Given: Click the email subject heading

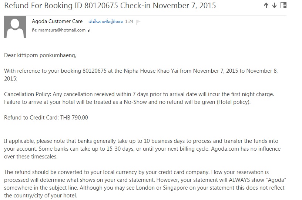Looking at the screenshot, I should pos(110,6).
